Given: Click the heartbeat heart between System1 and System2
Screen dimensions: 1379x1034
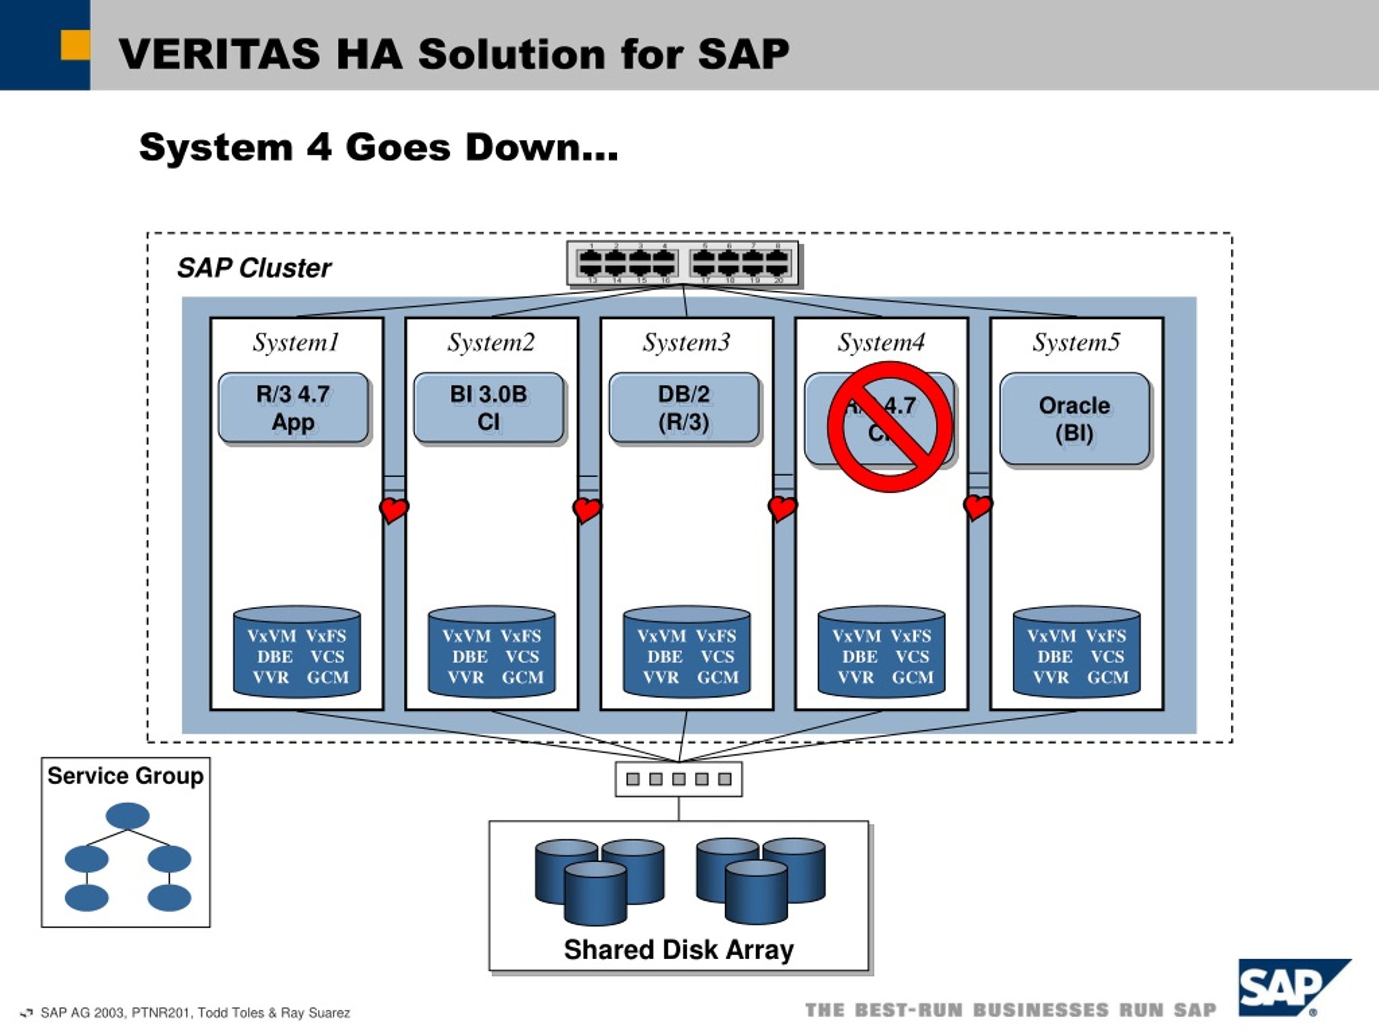Looking at the screenshot, I should pyautogui.click(x=394, y=510).
